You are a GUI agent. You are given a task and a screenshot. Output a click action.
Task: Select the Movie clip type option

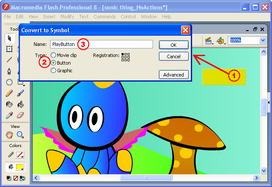tap(53, 55)
